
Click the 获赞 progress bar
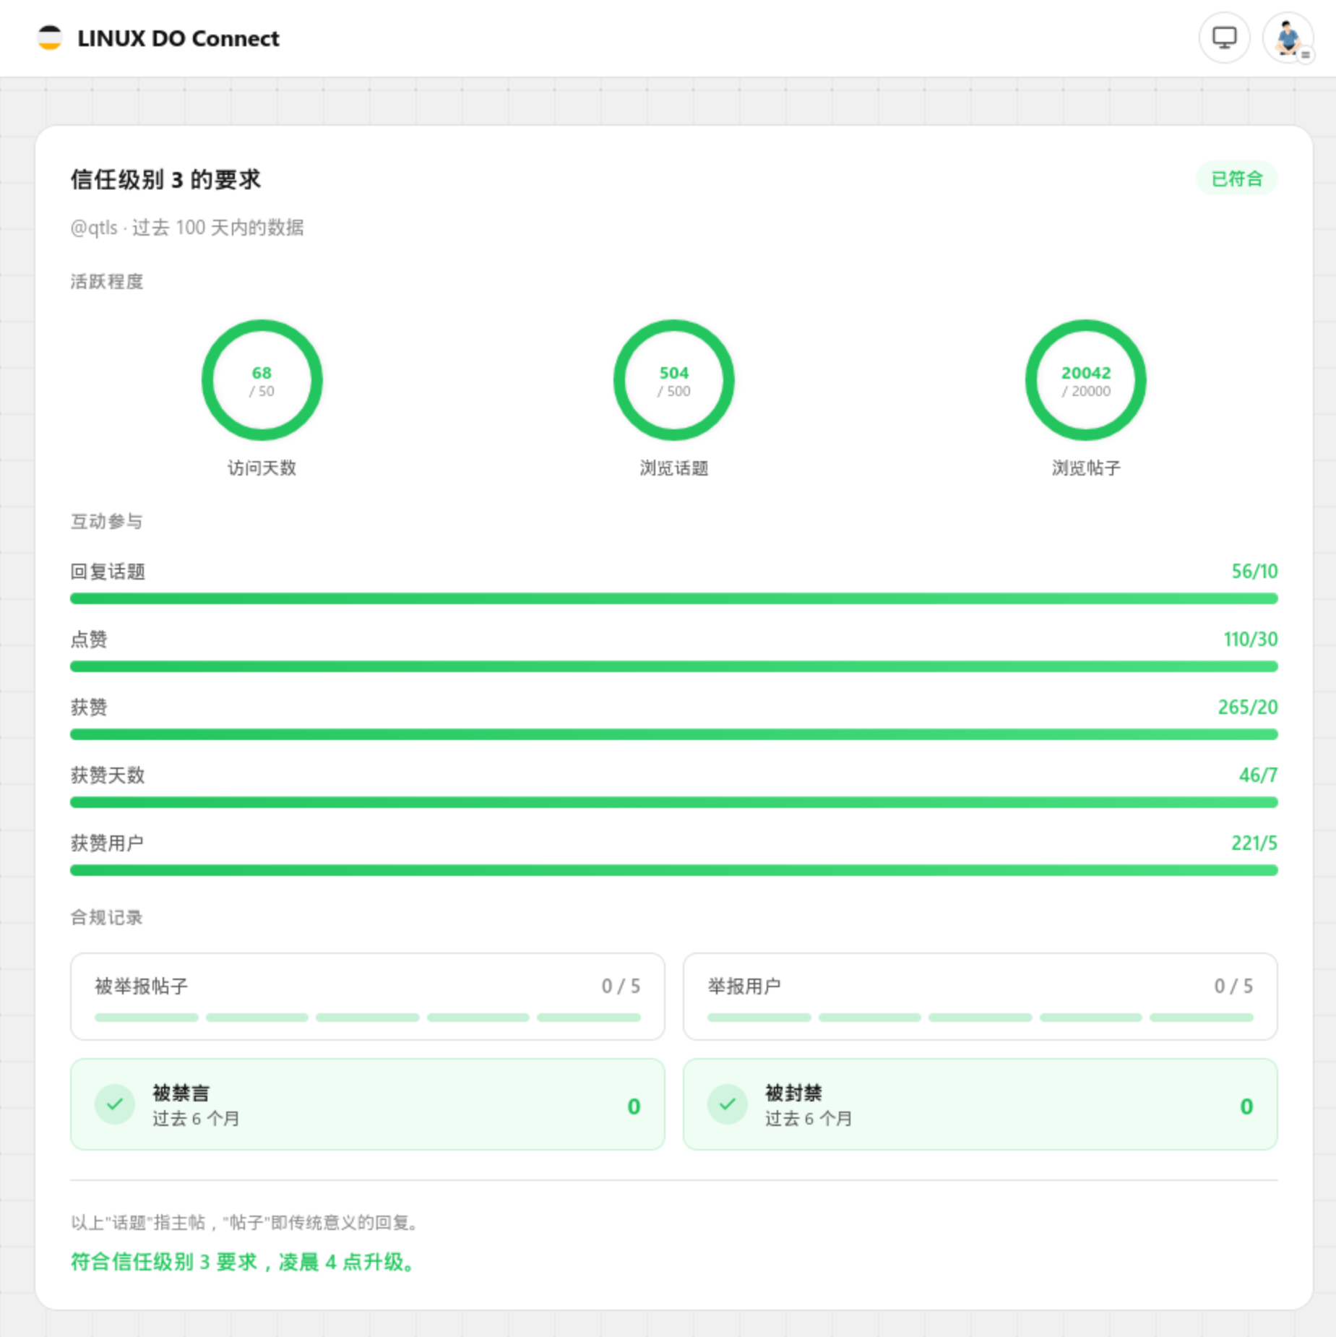pyautogui.click(x=673, y=734)
